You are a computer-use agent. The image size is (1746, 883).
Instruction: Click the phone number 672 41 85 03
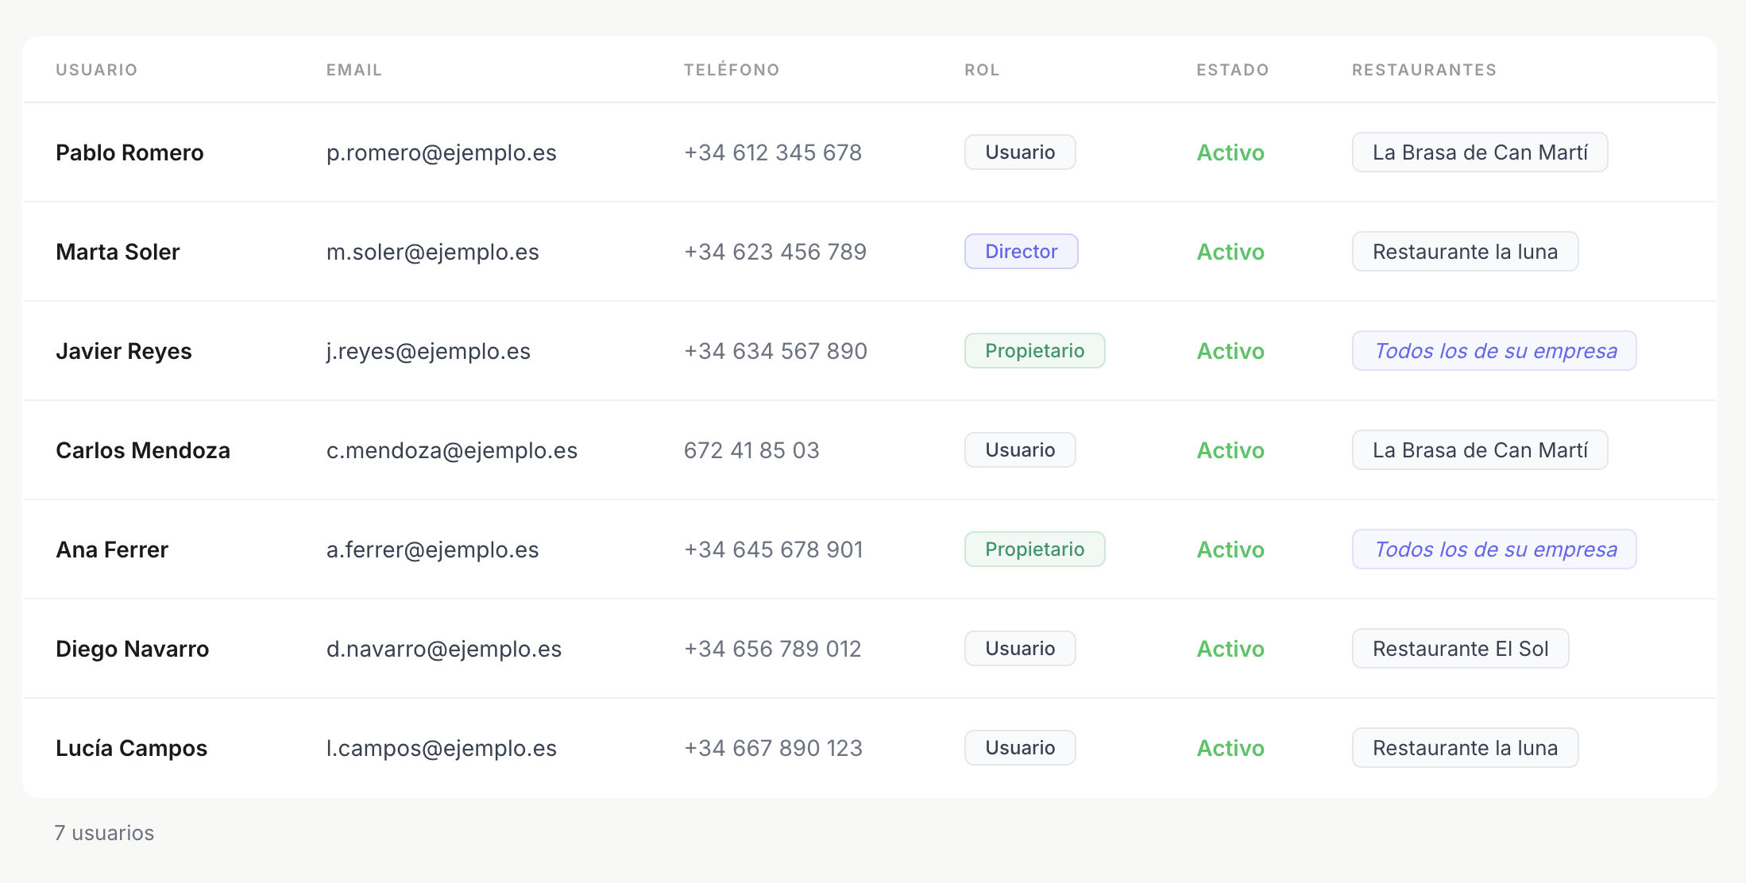pos(751,449)
